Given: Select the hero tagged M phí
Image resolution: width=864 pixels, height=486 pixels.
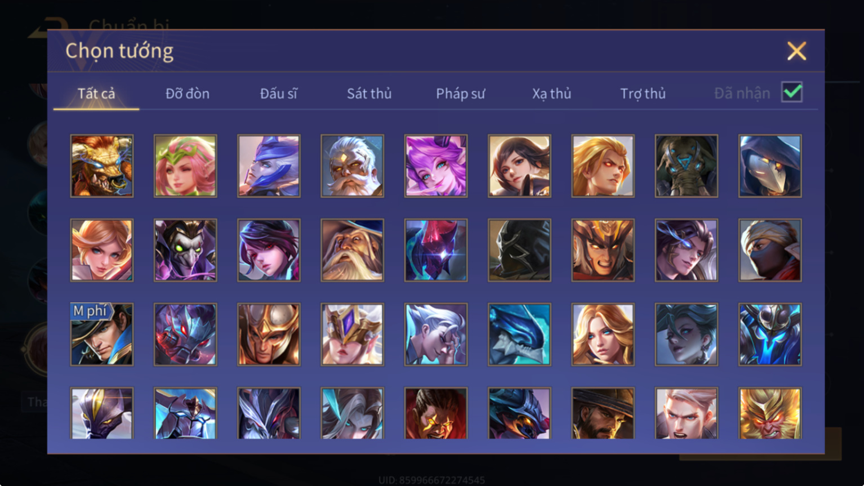Looking at the screenshot, I should coord(102,335).
